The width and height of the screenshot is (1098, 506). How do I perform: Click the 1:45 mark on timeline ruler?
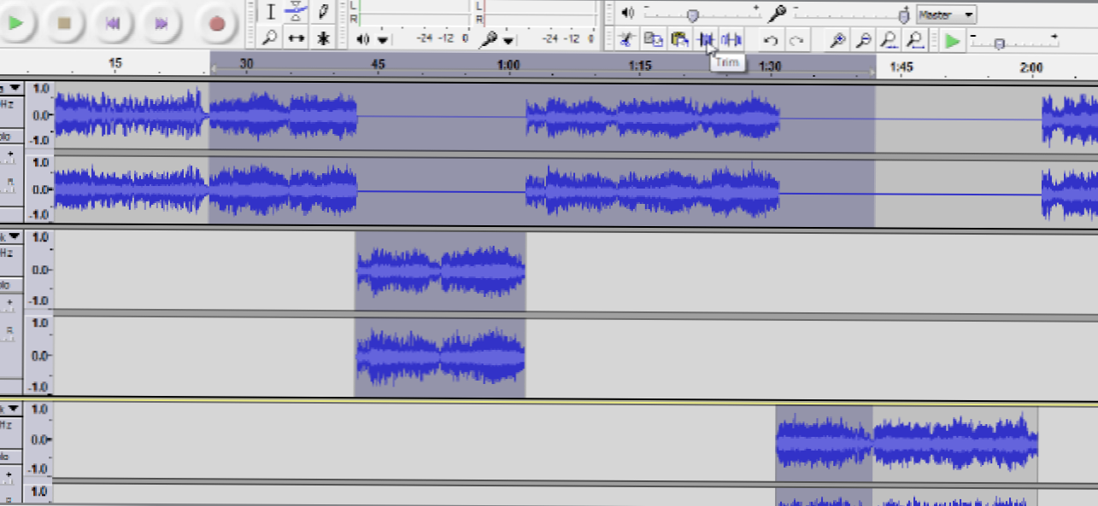click(x=901, y=67)
